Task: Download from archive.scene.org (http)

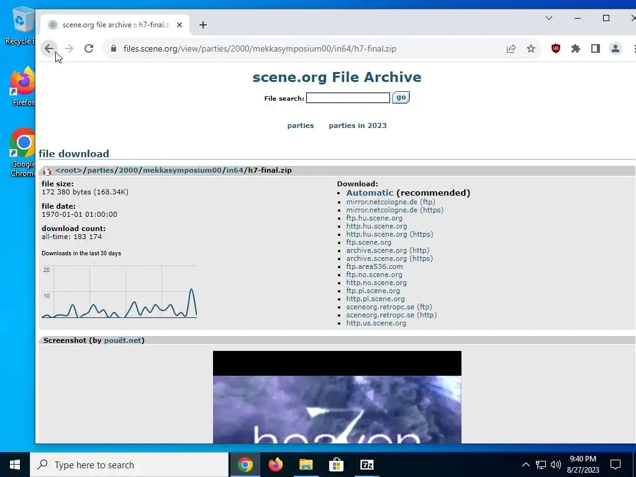Action: [388, 250]
